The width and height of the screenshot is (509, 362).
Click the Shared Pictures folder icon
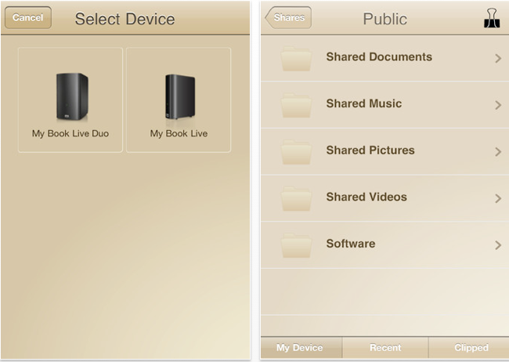click(296, 153)
